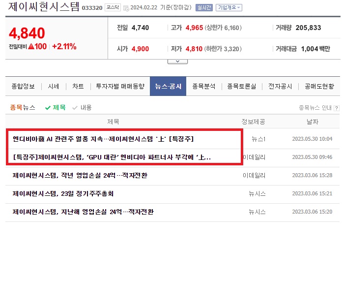The height and width of the screenshot is (281, 342).
Task: Click the 상한가 6,160 text
Action: (x=223, y=28)
